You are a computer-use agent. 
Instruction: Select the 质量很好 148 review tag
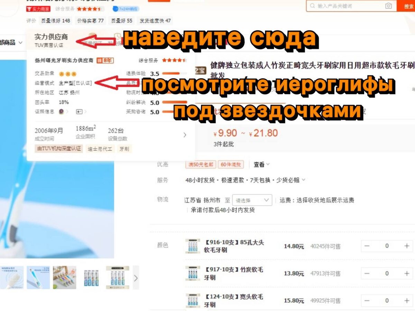55,21
